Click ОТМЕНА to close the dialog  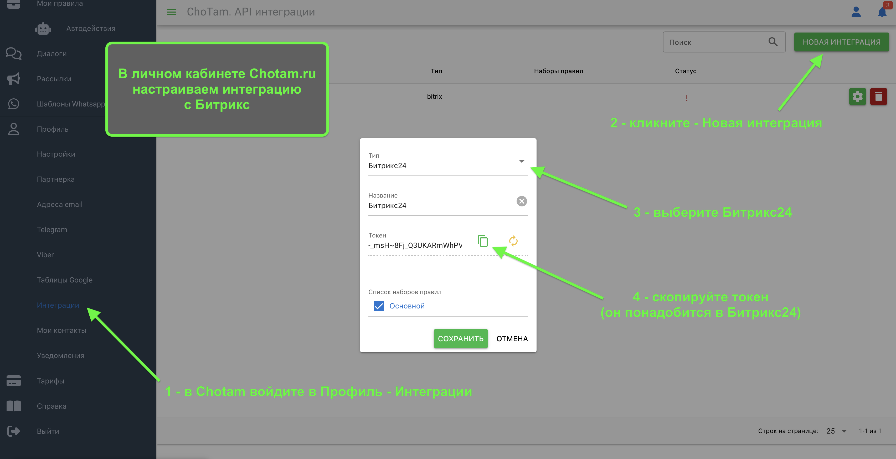512,339
